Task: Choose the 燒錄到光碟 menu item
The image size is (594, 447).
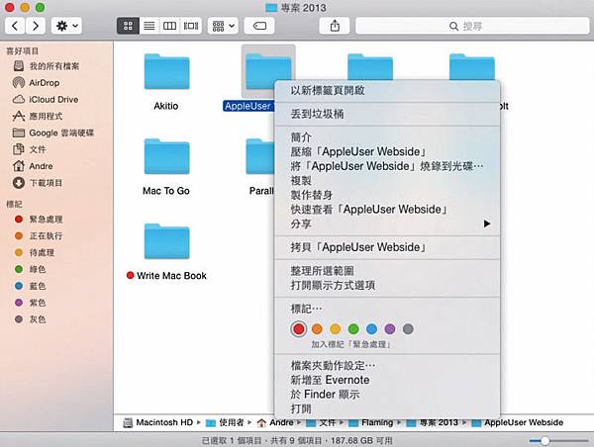Action: (387, 166)
